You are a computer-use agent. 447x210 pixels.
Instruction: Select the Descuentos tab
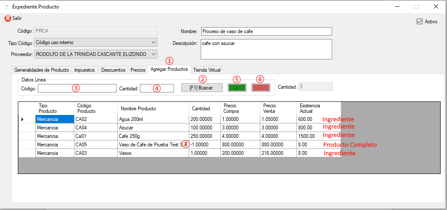[113, 70]
